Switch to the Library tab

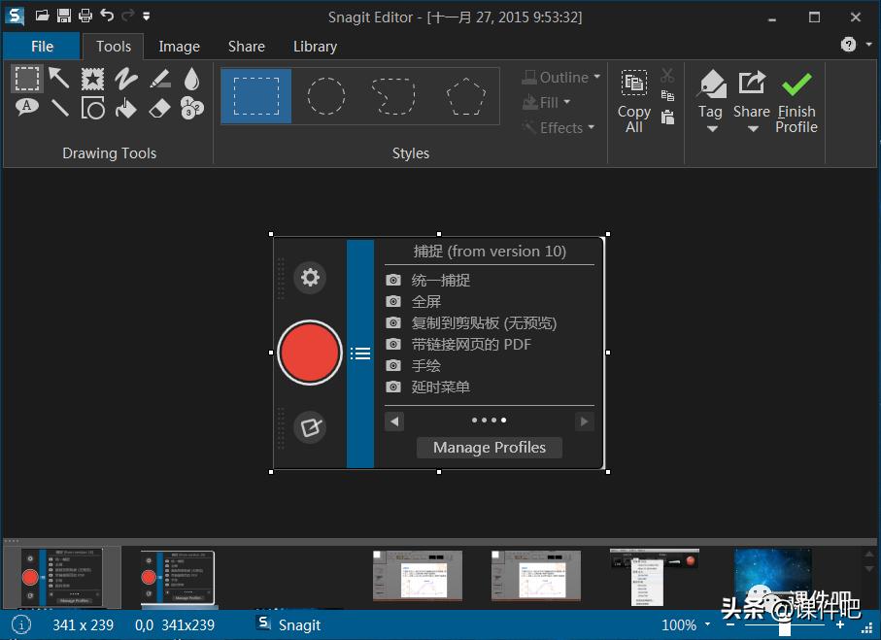tap(315, 46)
